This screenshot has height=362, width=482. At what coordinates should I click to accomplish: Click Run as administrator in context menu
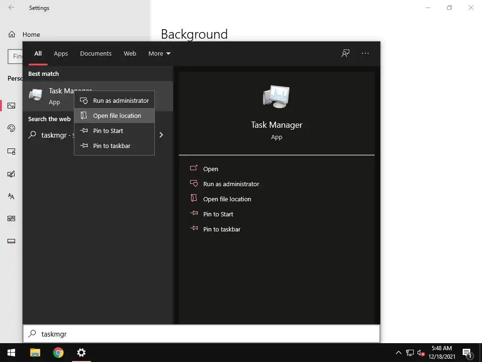pos(114,101)
